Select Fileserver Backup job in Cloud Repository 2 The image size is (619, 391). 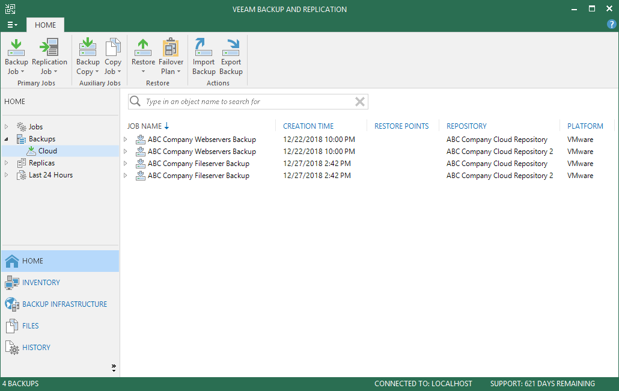coord(198,176)
